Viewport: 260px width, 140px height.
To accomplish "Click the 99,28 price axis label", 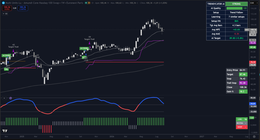I will (x=253, y=35).
